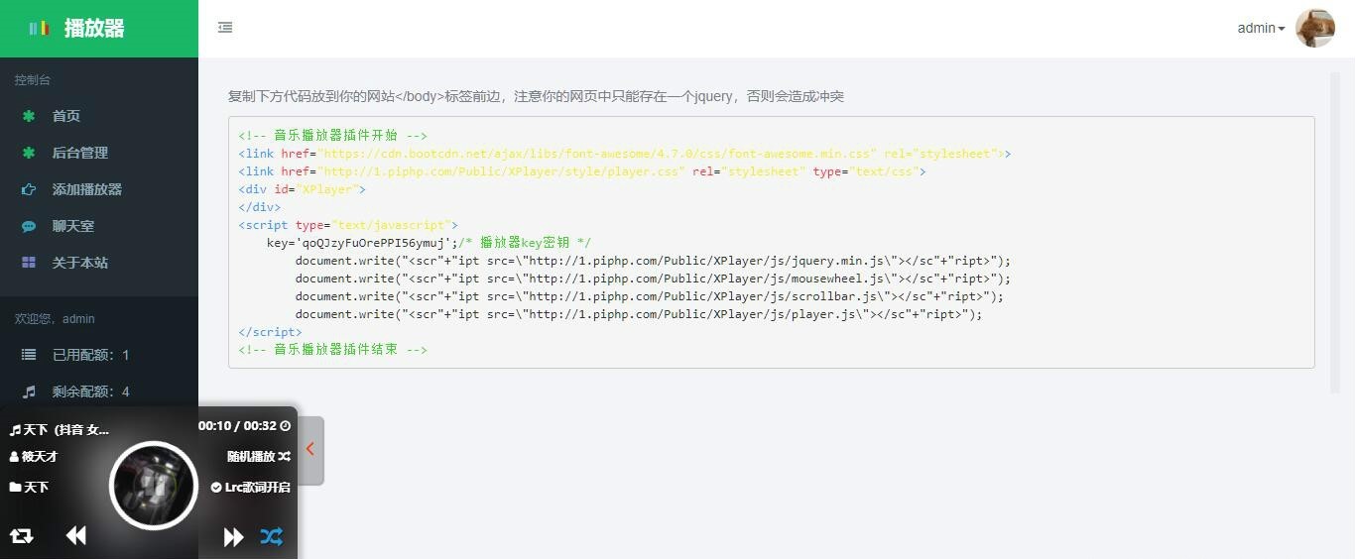This screenshot has height=559, width=1355.
Task: Collapse the player with the red arrow
Action: click(x=310, y=450)
